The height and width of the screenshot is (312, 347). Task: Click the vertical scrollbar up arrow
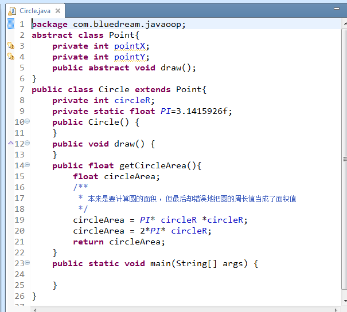[345, 23]
